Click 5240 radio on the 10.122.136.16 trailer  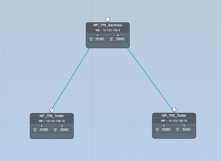point(184,130)
